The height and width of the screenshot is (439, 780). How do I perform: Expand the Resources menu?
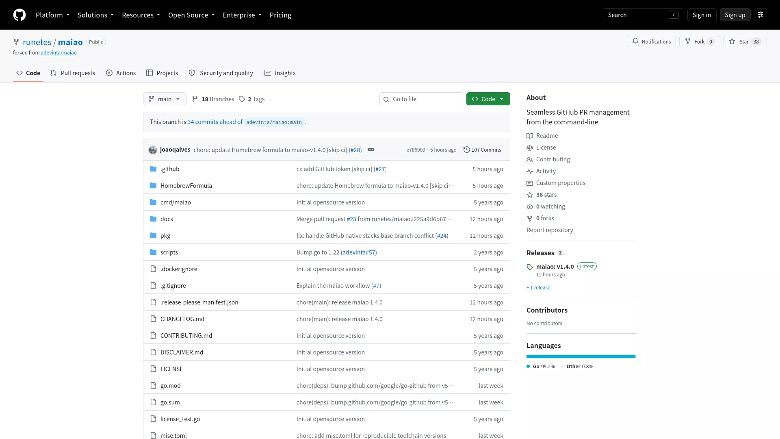[x=141, y=15]
